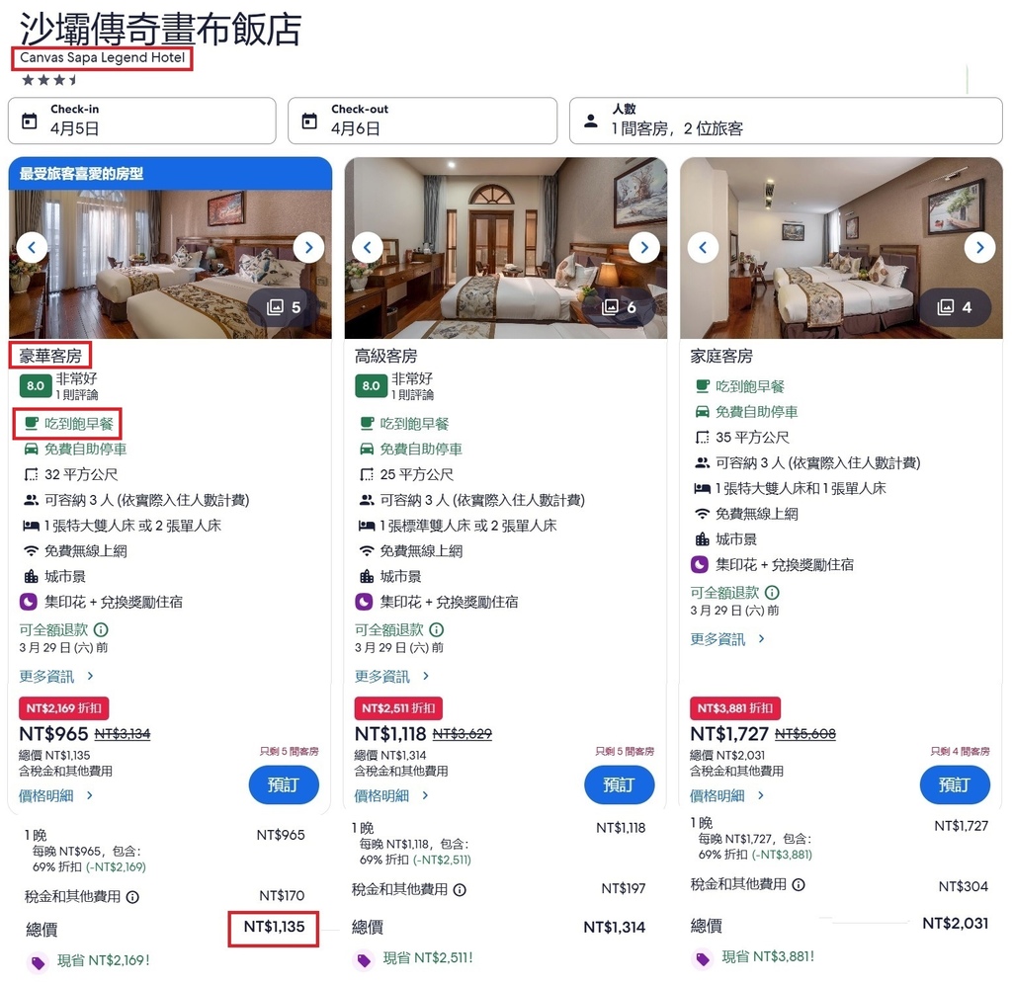Image resolution: width=1012 pixels, height=986 pixels.
Task: Book the 豪華客房 with 預訂 button
Action: [x=284, y=784]
